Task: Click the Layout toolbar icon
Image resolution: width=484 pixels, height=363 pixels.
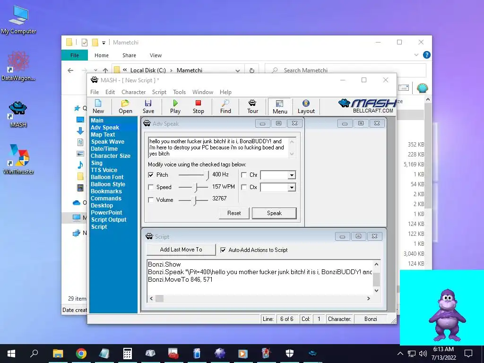Action: click(306, 106)
